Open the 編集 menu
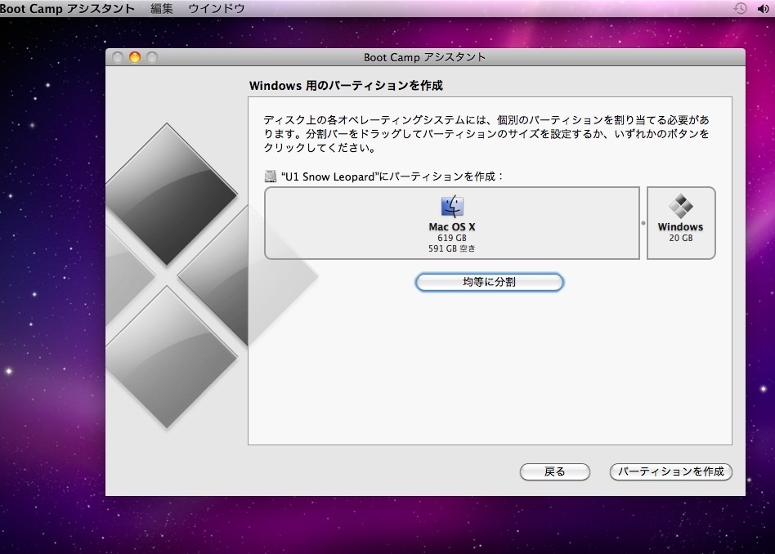The height and width of the screenshot is (554, 775). pos(162,8)
